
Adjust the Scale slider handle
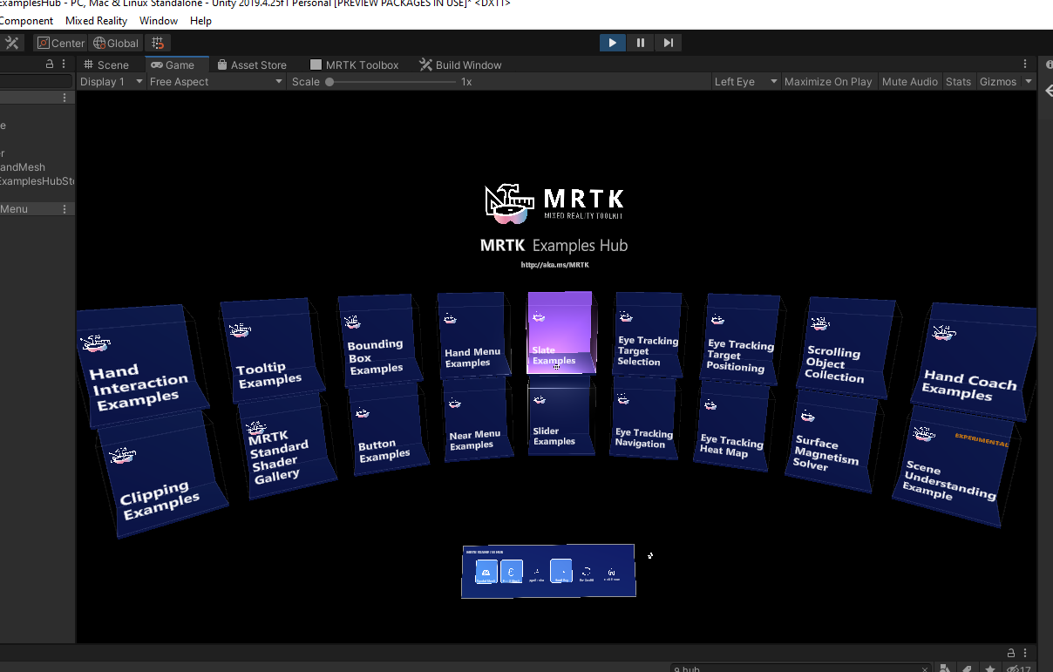point(329,82)
